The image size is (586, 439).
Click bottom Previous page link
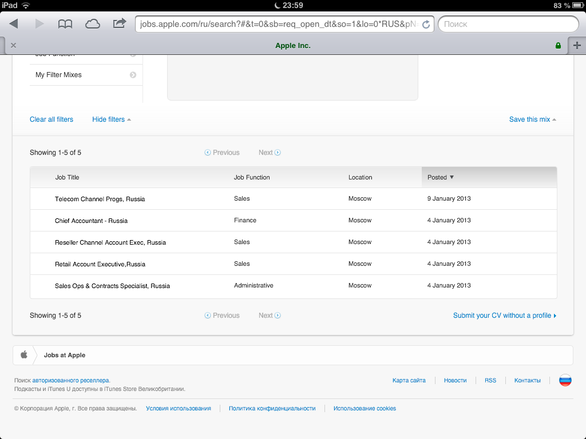point(222,316)
